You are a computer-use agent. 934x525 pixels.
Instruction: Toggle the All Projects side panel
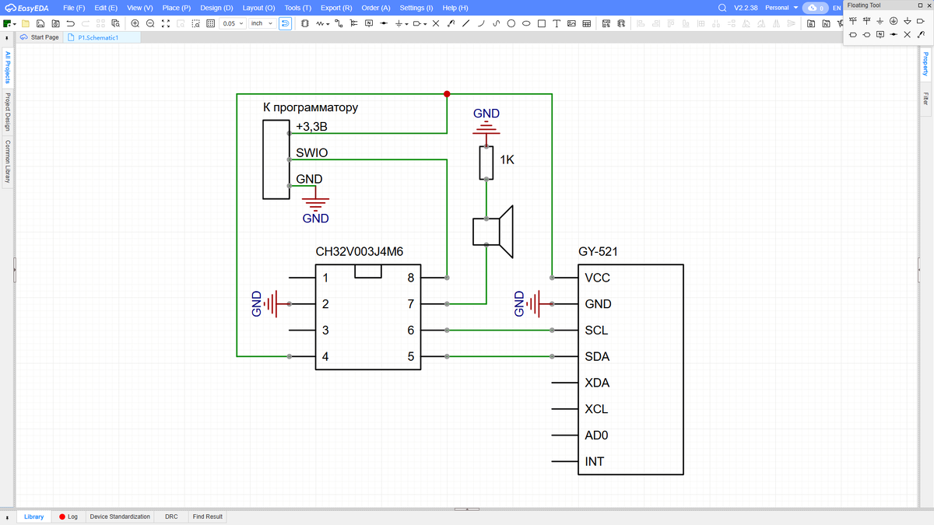click(x=7, y=68)
